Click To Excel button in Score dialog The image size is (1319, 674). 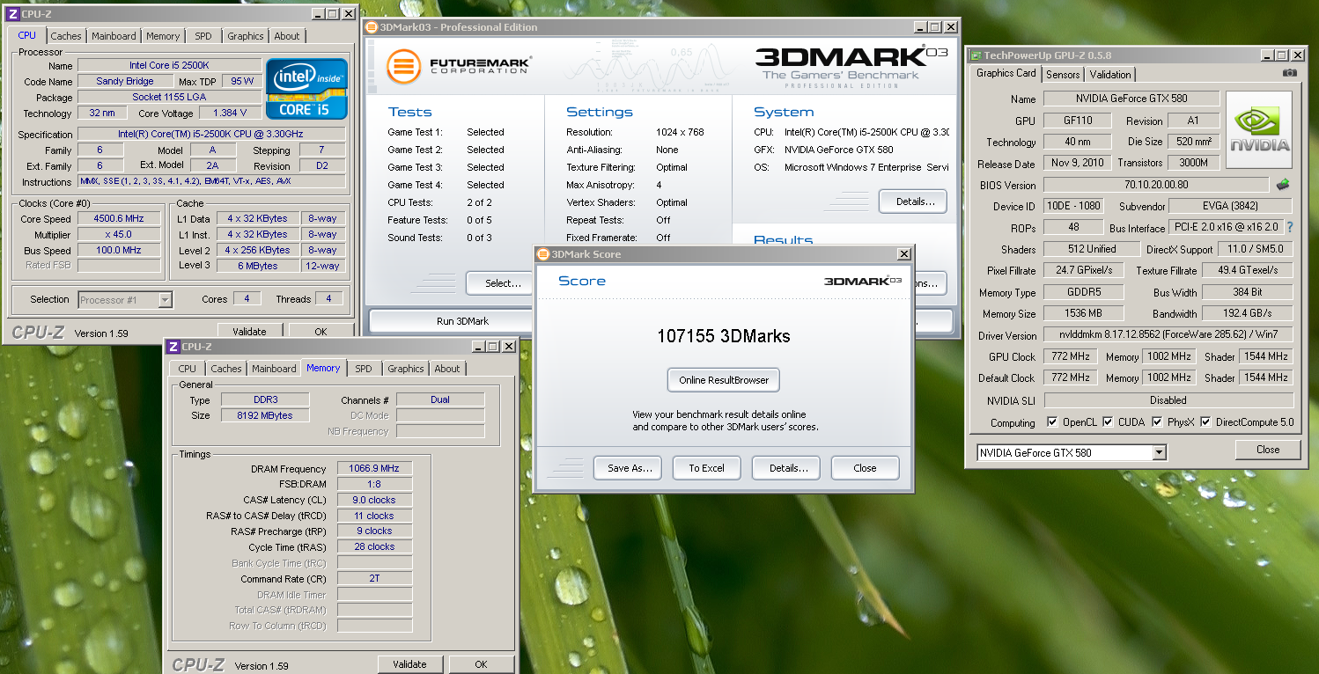[x=706, y=468]
